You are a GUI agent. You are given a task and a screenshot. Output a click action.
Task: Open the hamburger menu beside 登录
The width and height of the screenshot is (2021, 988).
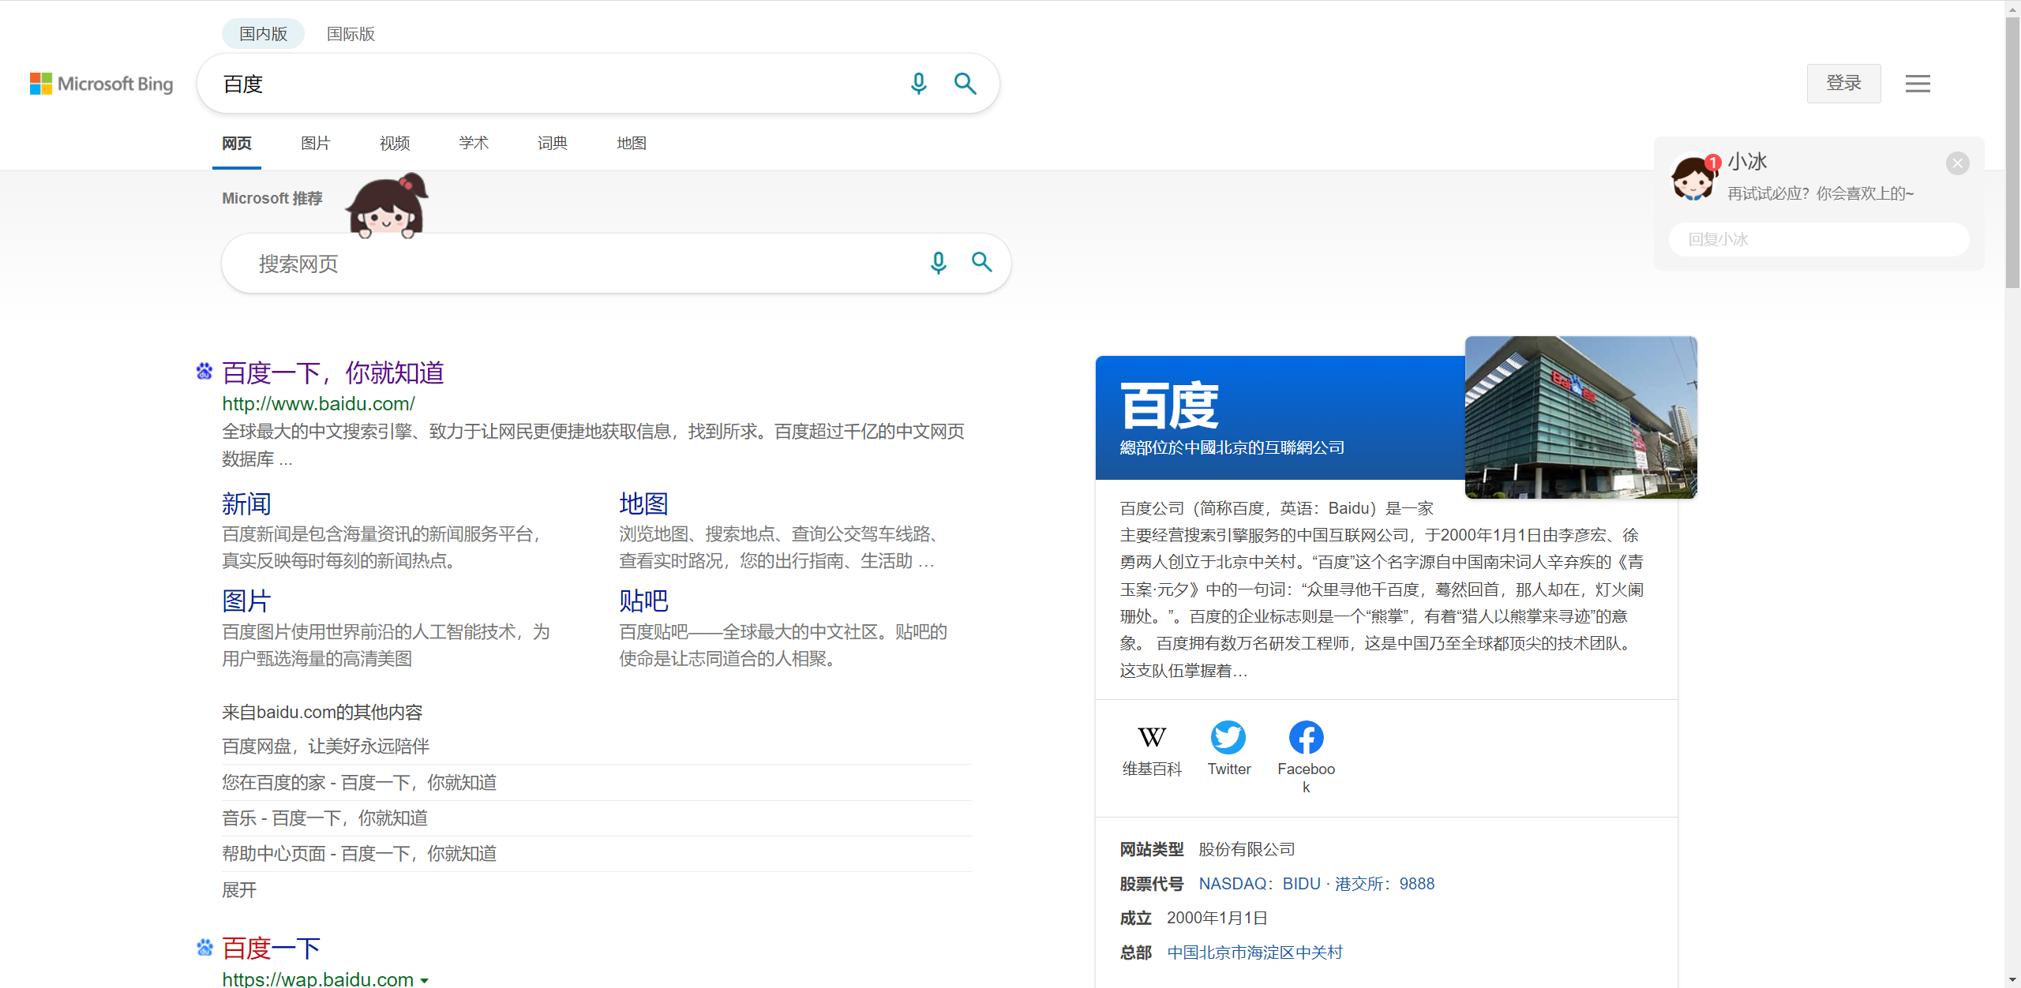(1918, 83)
